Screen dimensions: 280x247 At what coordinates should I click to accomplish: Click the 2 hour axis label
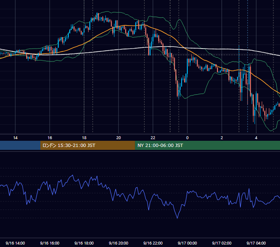(x=222, y=138)
